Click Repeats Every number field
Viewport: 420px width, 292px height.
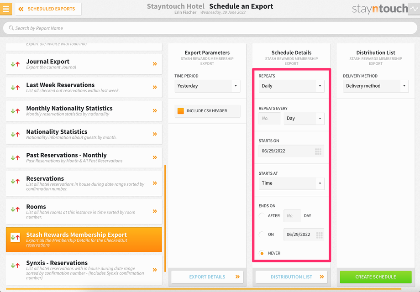pyautogui.click(x=269, y=118)
